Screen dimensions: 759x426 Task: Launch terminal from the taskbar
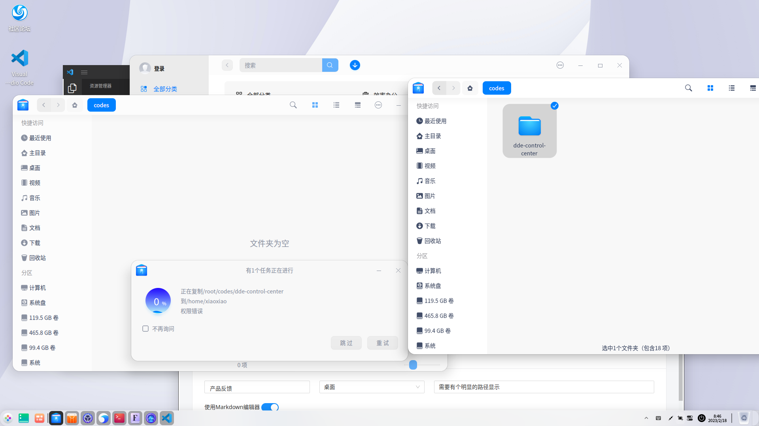pos(119,418)
